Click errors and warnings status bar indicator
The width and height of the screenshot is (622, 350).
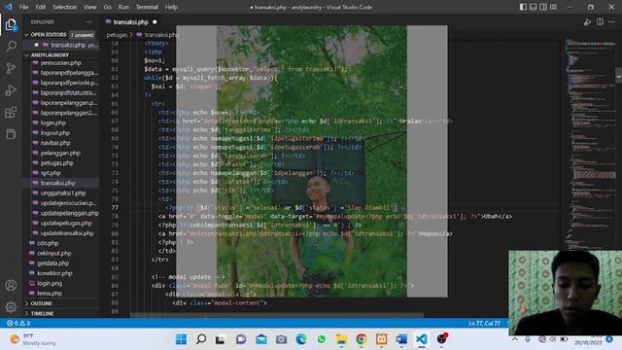point(18,324)
